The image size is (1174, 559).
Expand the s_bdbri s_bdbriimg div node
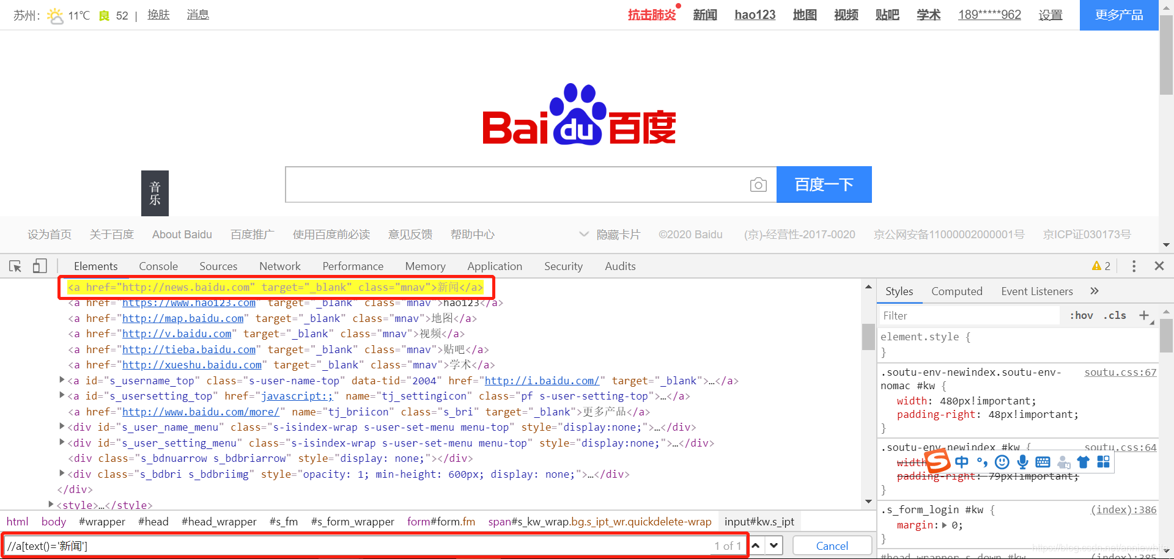tap(62, 473)
